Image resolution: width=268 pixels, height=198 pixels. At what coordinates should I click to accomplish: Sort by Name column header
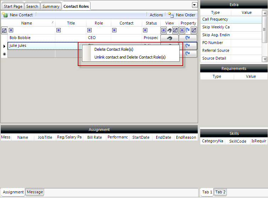(28, 23)
